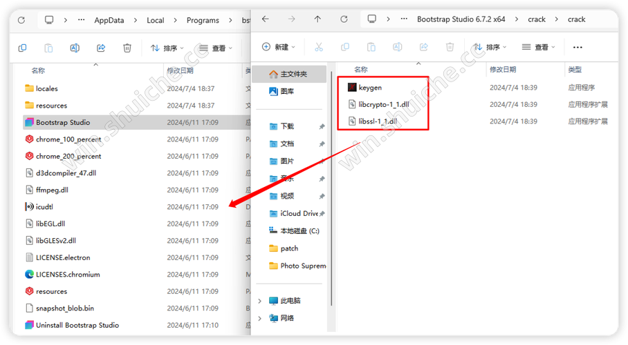Select chrome_100_percent file
This screenshot has width=628, height=345.
coord(63,139)
